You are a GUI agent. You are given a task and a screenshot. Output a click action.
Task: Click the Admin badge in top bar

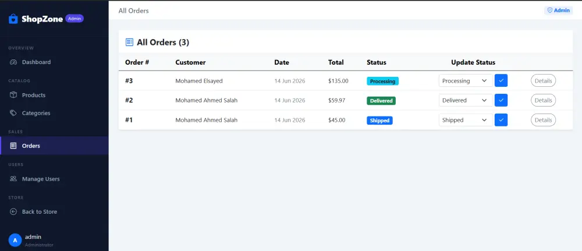tap(559, 10)
